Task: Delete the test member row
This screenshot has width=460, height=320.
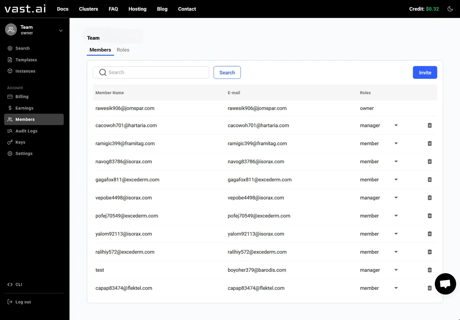Action: [429, 270]
